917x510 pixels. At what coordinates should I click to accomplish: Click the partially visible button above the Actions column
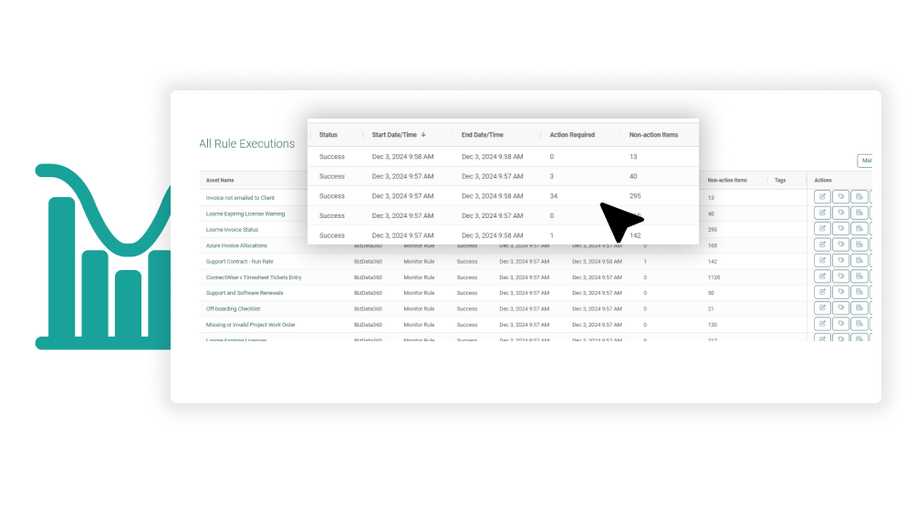pyautogui.click(x=865, y=161)
